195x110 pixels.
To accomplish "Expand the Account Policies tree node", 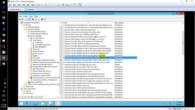I will point(29,38).
